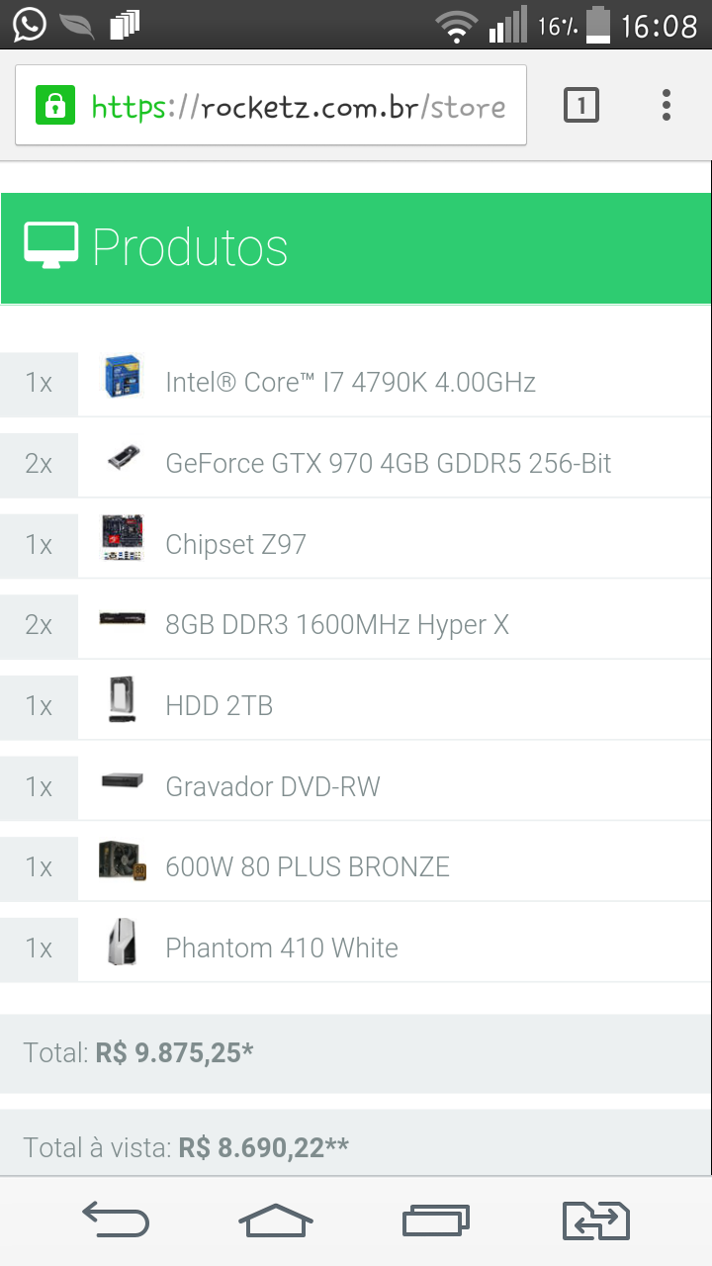Tap the green padlock security icon

point(55,106)
